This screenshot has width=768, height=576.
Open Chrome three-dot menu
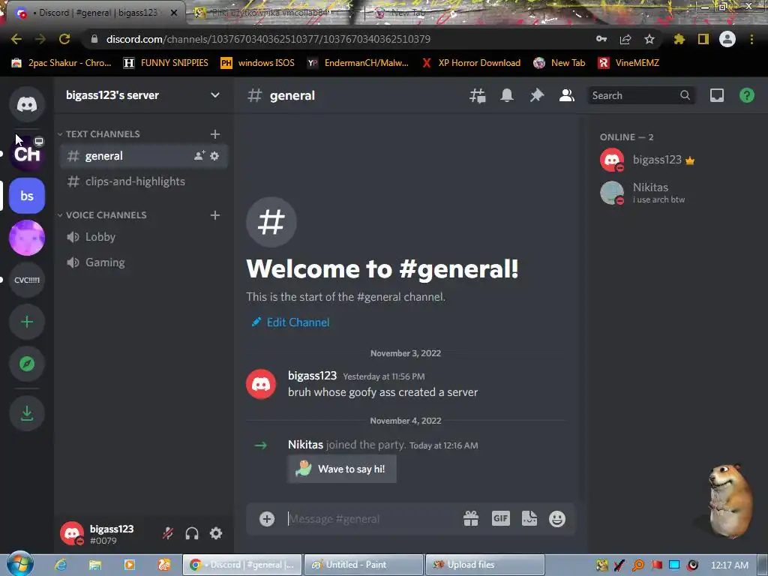pos(751,39)
